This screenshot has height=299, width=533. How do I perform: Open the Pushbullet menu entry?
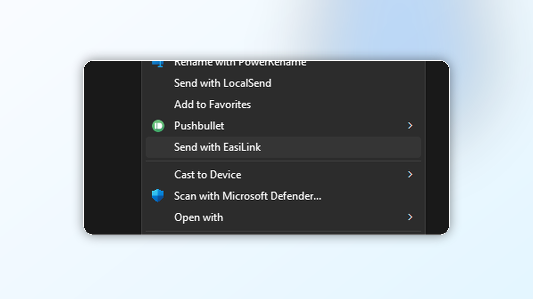(x=283, y=126)
